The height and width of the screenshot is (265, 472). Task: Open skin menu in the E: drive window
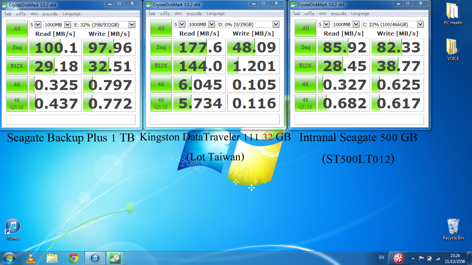tap(34, 14)
